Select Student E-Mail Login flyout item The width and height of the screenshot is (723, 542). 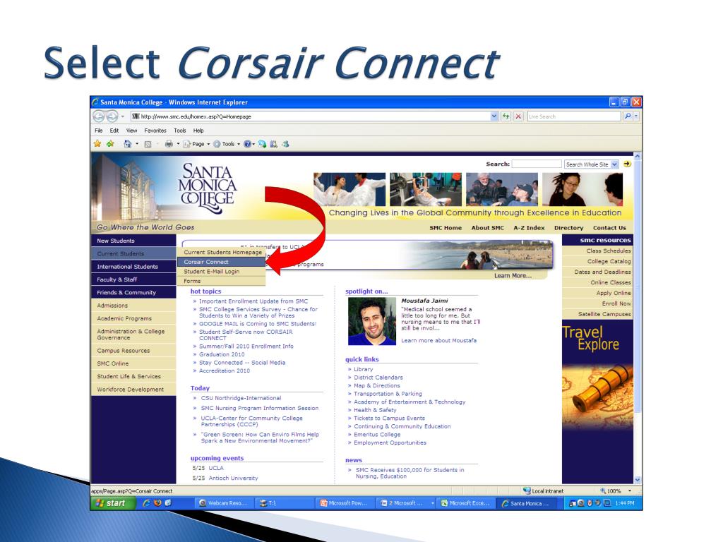click(221, 272)
